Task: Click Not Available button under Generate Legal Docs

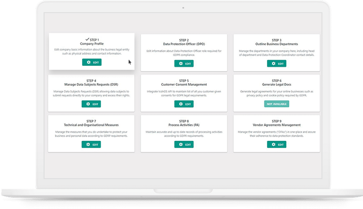Action: click(x=276, y=104)
